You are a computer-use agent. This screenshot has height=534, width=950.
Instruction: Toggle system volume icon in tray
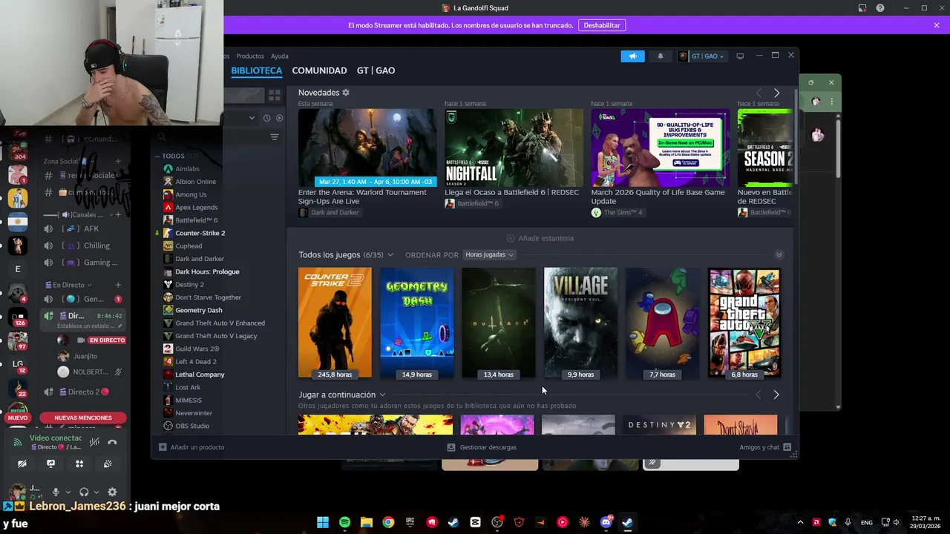[897, 522]
